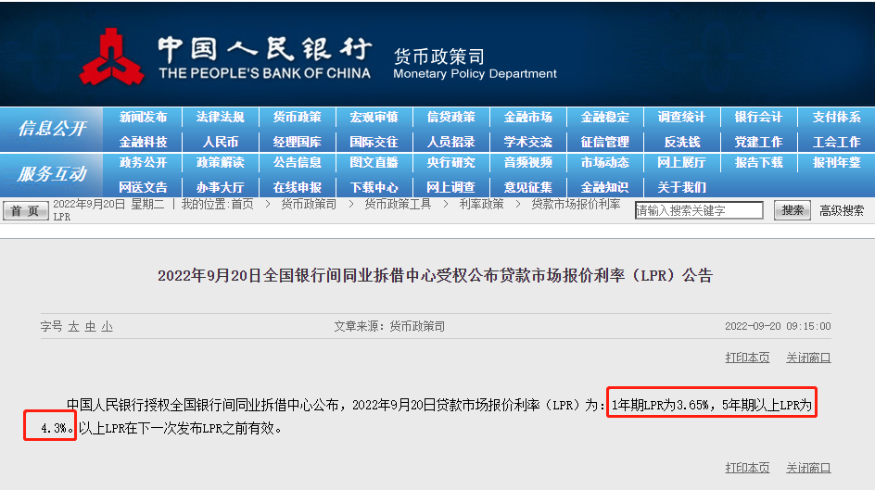Open 党建工作 navigation item
Viewport: 875px width, 490px height.
coord(758,142)
